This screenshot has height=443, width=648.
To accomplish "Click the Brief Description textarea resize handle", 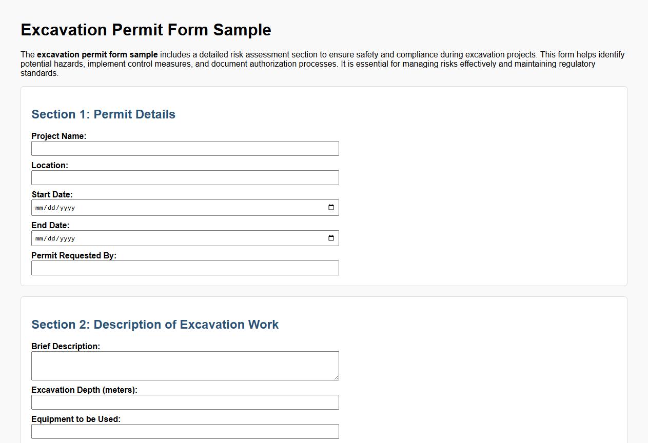I will click(337, 378).
